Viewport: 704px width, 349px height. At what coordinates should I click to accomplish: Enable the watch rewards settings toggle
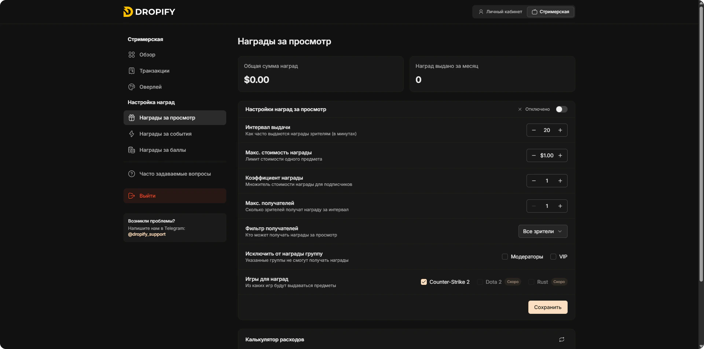coord(561,109)
